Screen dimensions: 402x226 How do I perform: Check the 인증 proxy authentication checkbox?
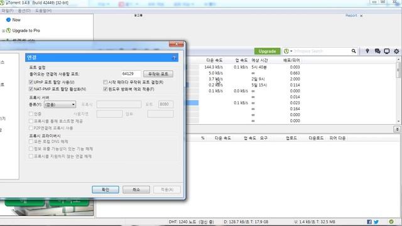[x=31, y=114]
